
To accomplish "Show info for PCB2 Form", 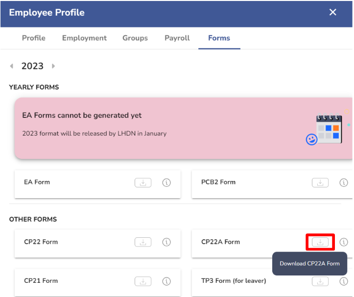I will tap(344, 183).
